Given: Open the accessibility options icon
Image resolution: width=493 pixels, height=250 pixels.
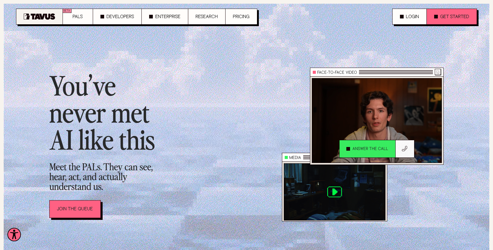Looking at the screenshot, I should point(14,235).
